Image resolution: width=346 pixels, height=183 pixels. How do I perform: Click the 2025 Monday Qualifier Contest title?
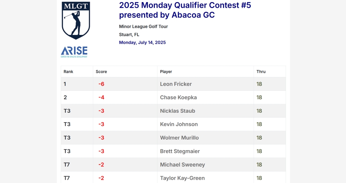coord(185,10)
